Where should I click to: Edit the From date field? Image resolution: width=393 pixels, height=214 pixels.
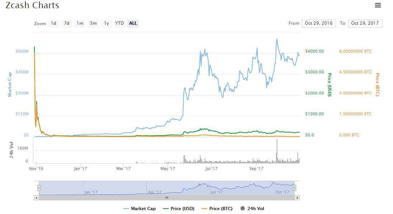pos(319,23)
